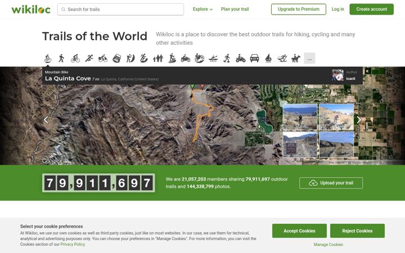Accept Cookies in the cookie banner
The width and height of the screenshot is (405, 253).
299,231
